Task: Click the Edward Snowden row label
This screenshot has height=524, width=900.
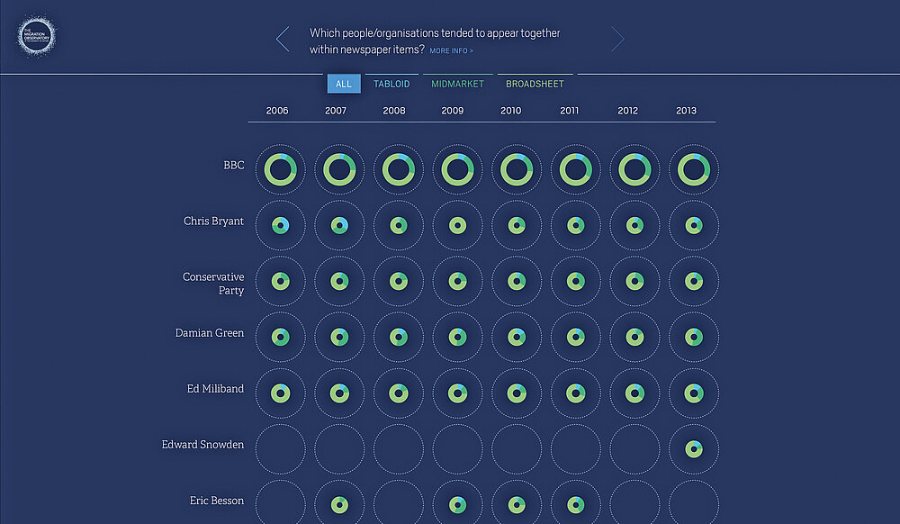Action: 202,444
